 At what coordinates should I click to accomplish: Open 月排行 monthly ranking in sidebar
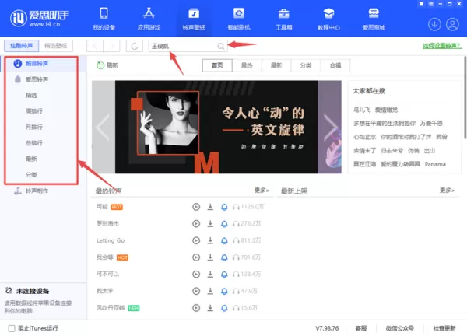click(34, 127)
